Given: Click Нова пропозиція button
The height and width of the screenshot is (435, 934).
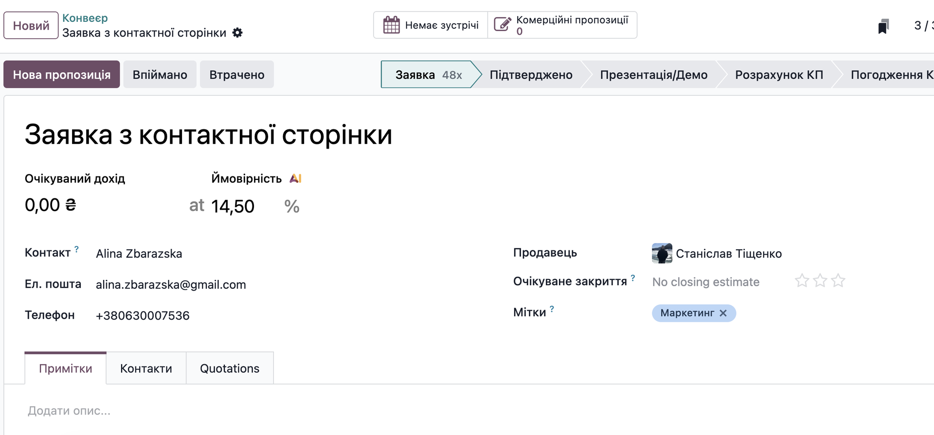Looking at the screenshot, I should [62, 74].
